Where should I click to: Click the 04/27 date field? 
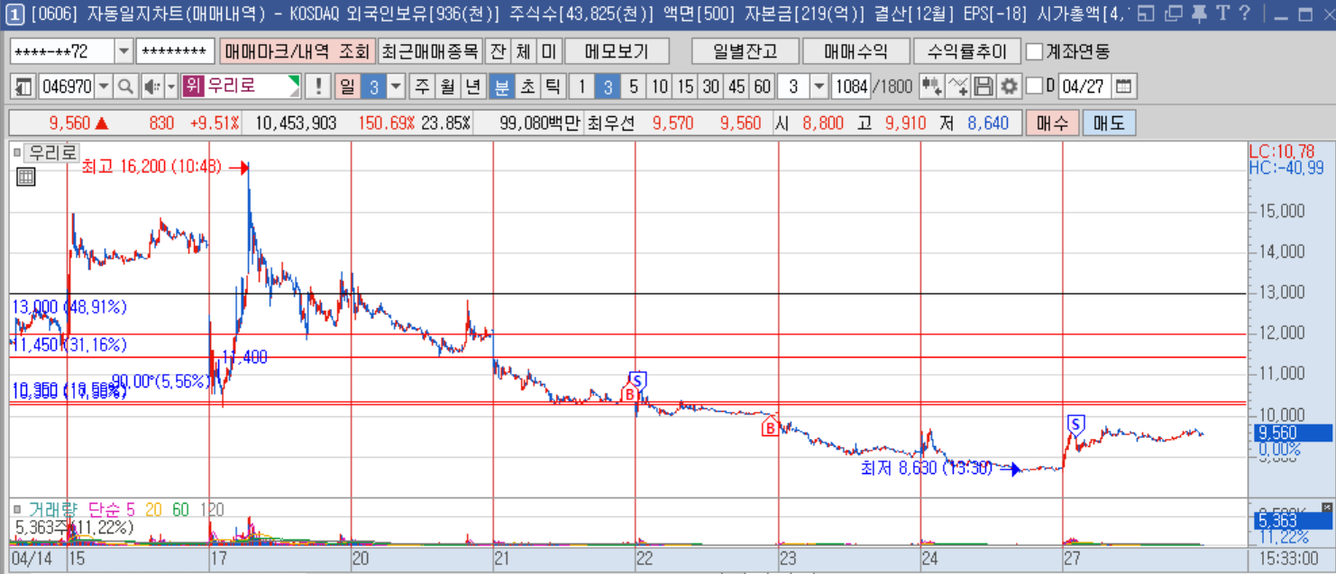click(x=1084, y=87)
